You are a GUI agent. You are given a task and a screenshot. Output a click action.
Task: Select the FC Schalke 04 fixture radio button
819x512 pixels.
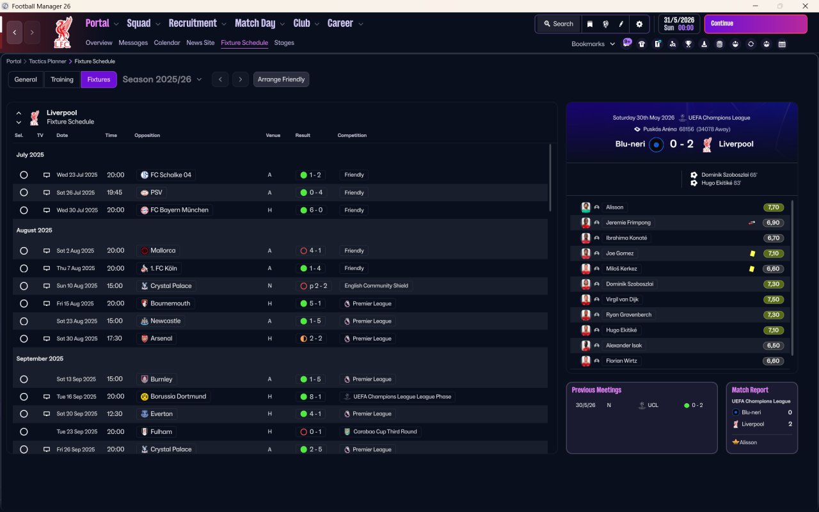pos(24,175)
